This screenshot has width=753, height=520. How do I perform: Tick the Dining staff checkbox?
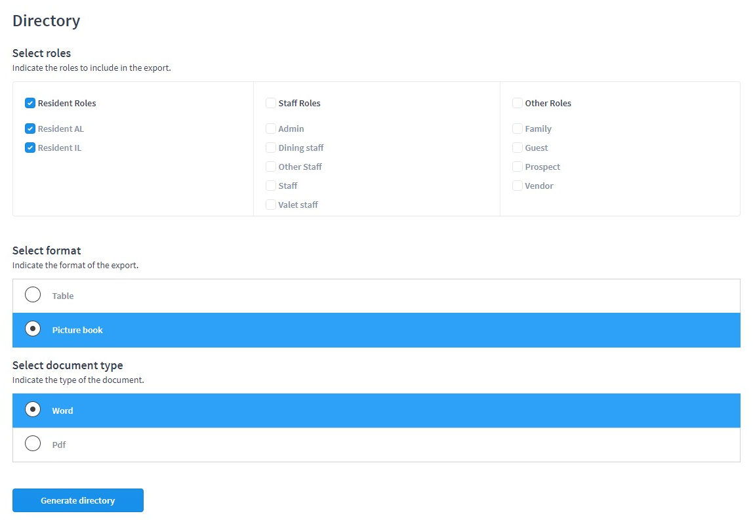[x=271, y=148]
